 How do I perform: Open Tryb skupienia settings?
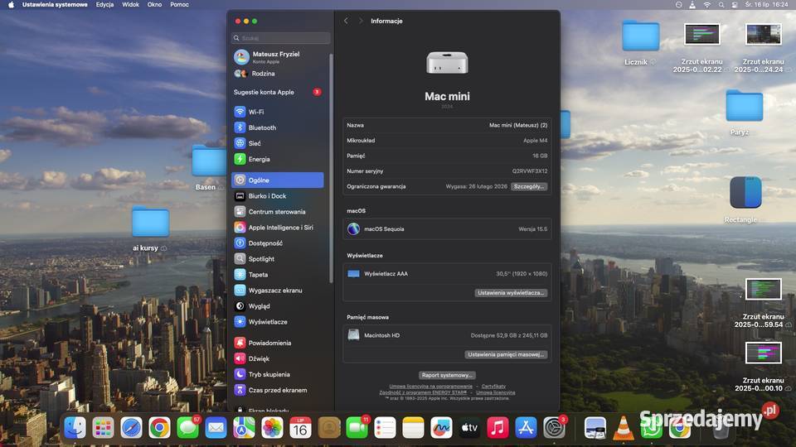(x=277, y=374)
